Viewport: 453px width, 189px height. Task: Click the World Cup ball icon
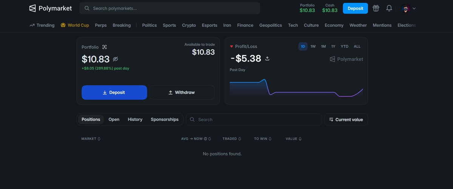pos(63,25)
